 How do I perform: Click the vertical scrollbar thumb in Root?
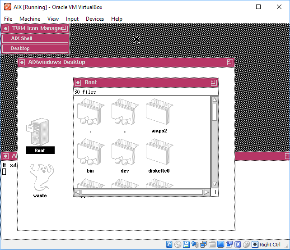click(215, 112)
